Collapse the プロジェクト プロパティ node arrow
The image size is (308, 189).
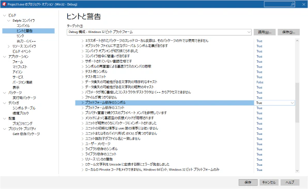click(x=5, y=129)
